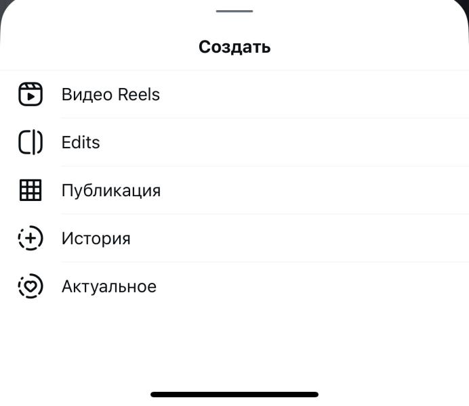Tap the dashed circle plus История icon
The image size is (469, 406).
pyautogui.click(x=30, y=239)
